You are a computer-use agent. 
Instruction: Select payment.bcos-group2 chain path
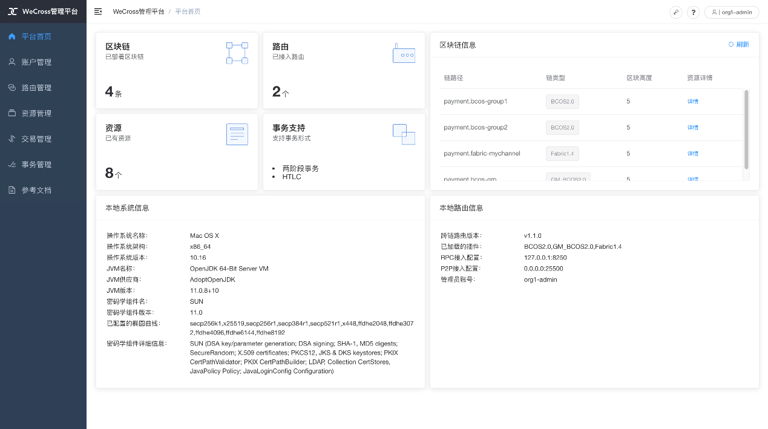(x=476, y=128)
